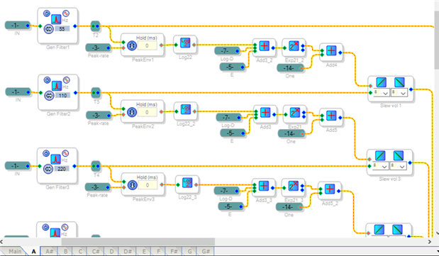Open the first dropdown in Slew vol 1

point(382,93)
